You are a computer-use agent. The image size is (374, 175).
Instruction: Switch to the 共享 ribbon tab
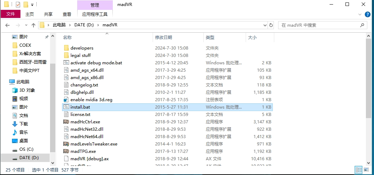48,14
